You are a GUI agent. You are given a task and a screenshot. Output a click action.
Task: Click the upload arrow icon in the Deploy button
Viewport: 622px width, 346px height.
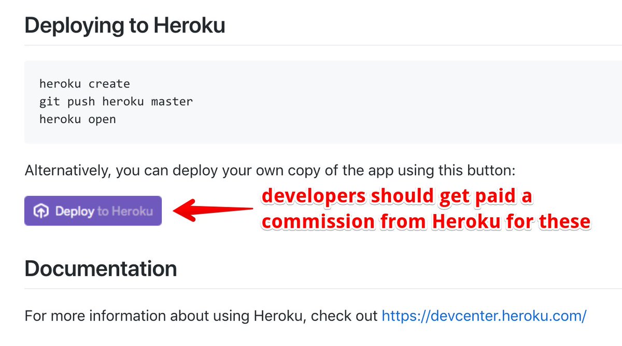(41, 211)
